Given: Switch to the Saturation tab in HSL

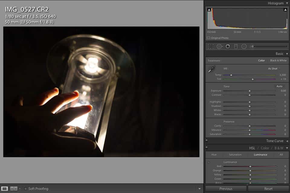Looking at the screenshot, I should (x=235, y=155).
